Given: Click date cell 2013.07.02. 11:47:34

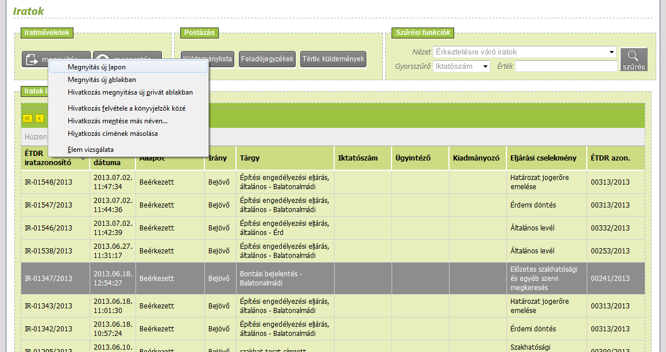Looking at the screenshot, I should (x=113, y=182).
